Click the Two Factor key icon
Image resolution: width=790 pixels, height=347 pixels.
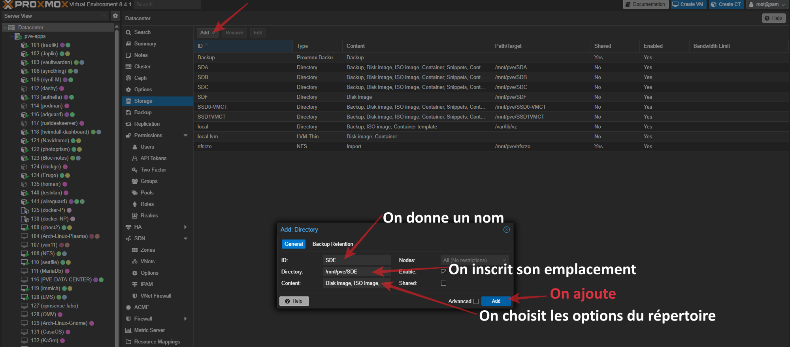tap(135, 170)
